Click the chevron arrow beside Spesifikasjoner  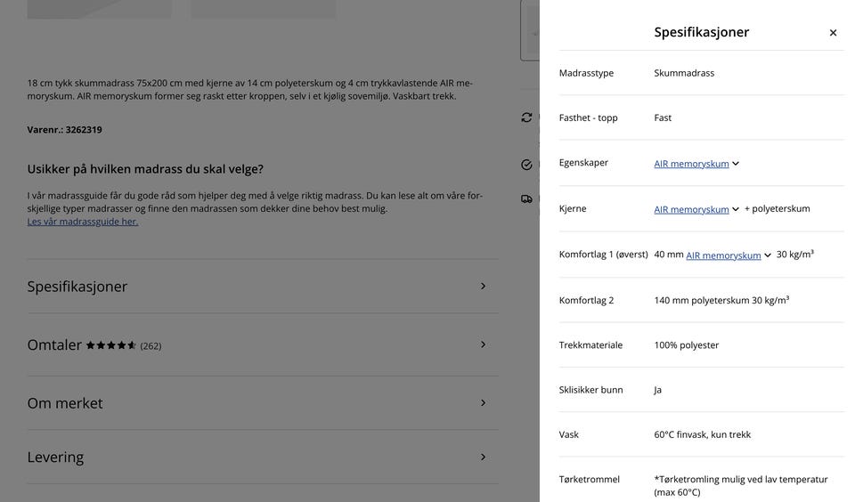coord(484,287)
